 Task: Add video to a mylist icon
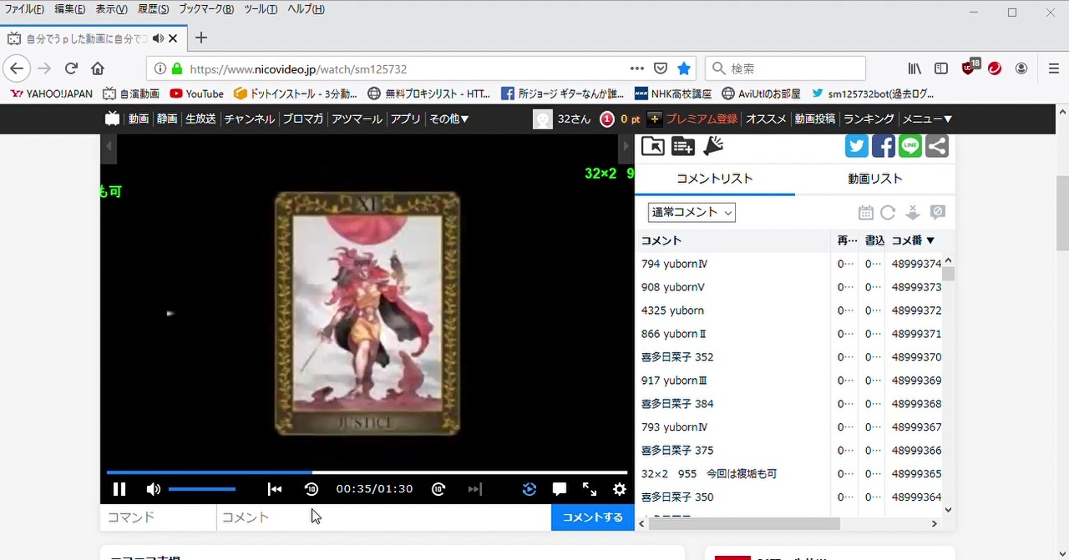click(x=683, y=146)
